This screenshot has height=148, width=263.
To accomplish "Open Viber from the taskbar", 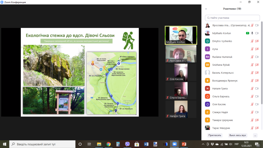I will (x=127, y=144).
